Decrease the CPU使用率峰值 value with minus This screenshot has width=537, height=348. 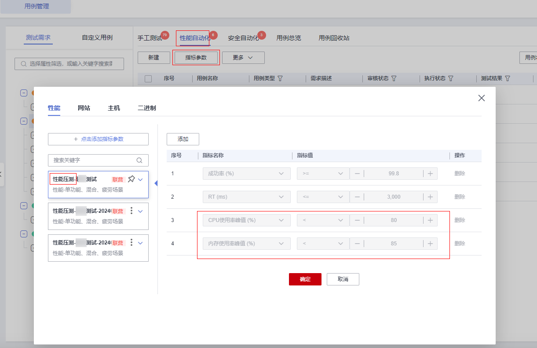(357, 220)
